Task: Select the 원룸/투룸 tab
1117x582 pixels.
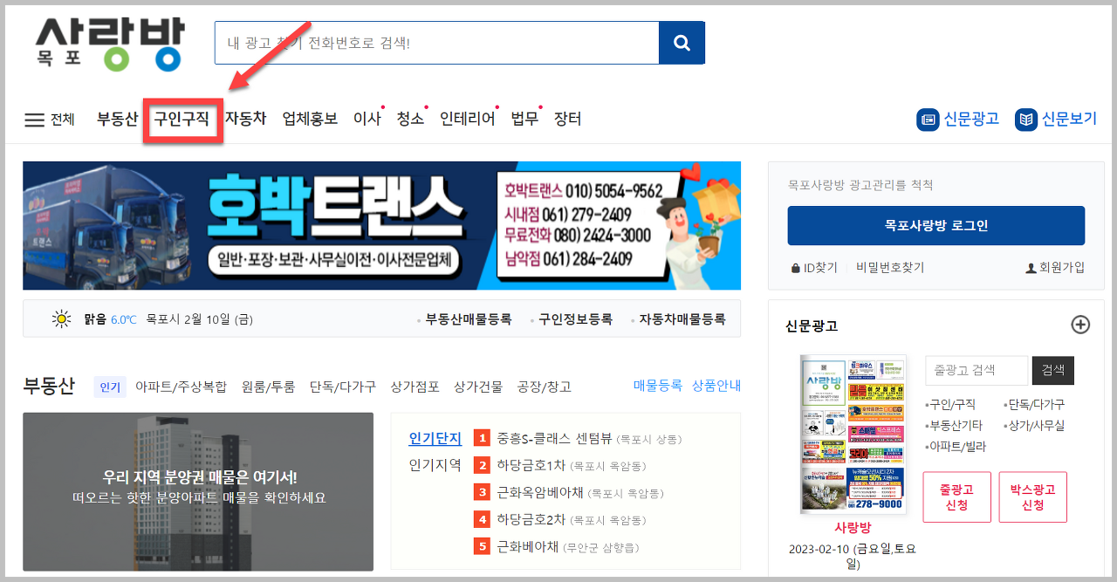Action: 268,387
